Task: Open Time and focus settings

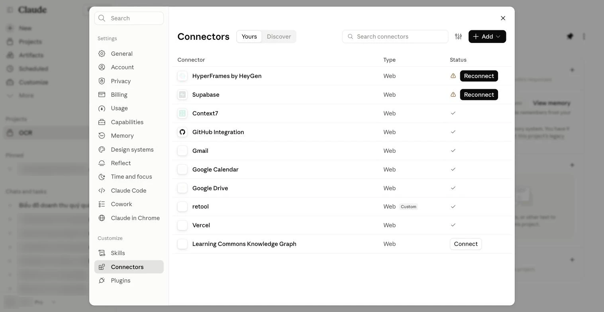Action: pos(129,177)
